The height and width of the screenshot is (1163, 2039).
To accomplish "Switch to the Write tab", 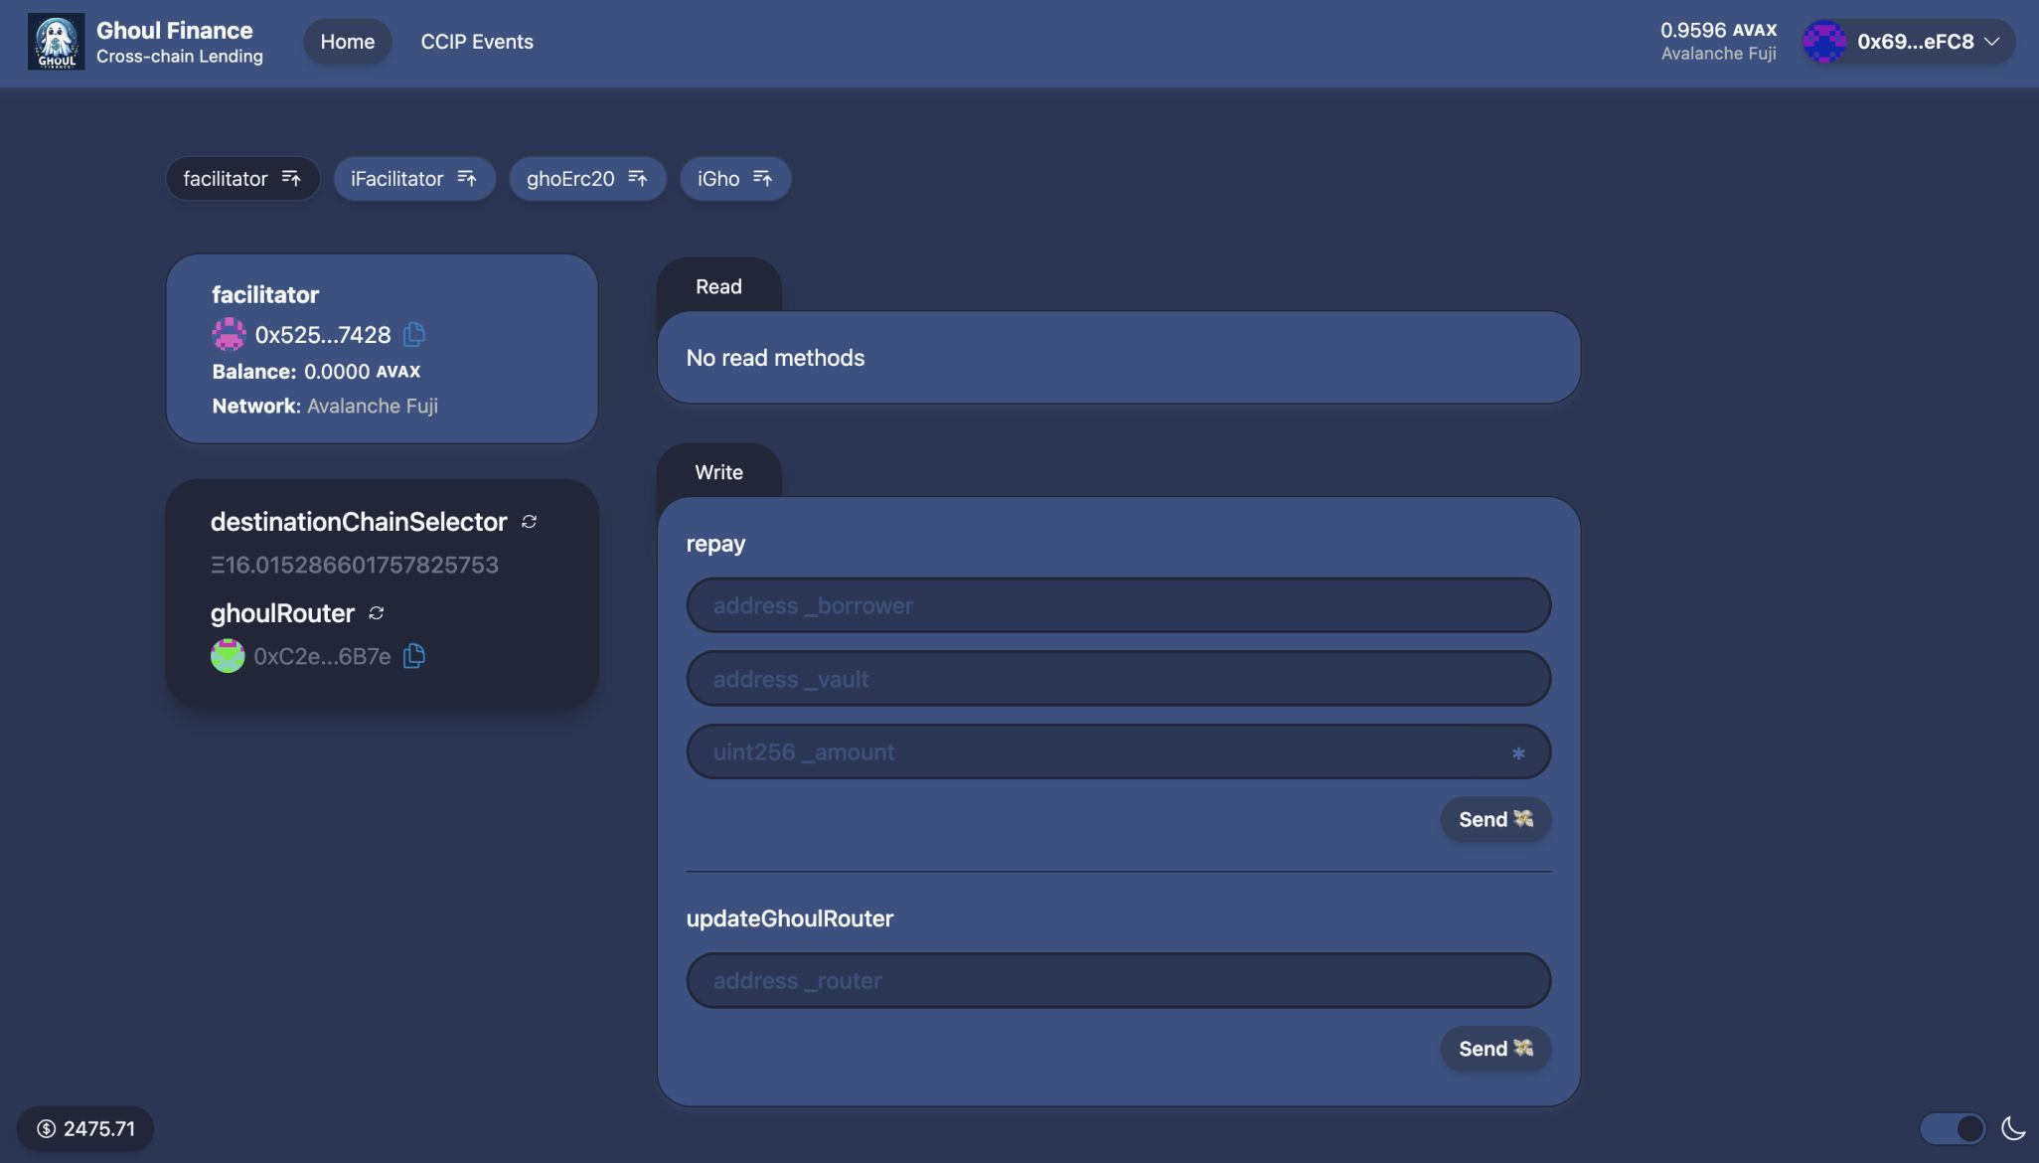I will (719, 471).
